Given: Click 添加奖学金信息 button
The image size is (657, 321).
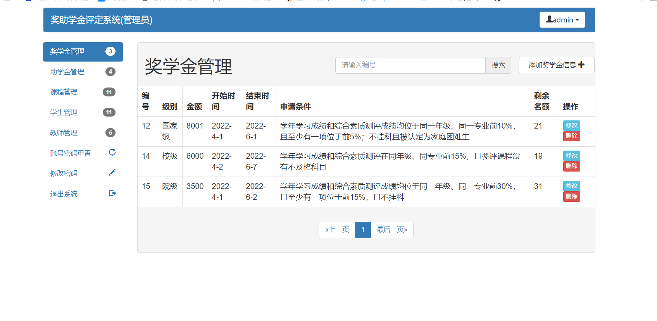Looking at the screenshot, I should click(x=556, y=65).
